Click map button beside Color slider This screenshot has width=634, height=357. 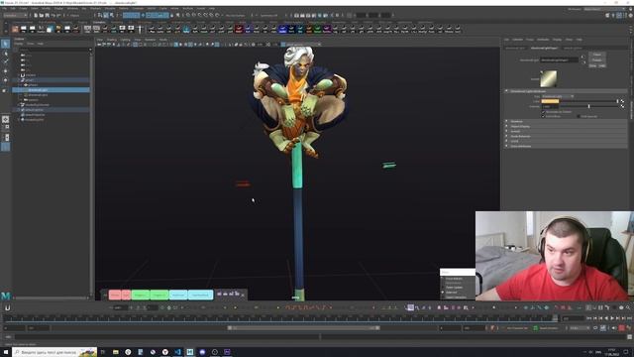(x=622, y=101)
